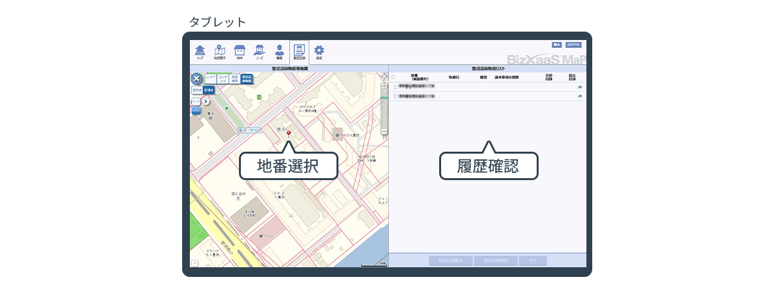Toggle the select-all checkbox in list header

393,77
